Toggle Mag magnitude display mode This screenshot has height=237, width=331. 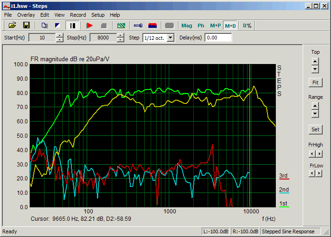click(x=187, y=26)
